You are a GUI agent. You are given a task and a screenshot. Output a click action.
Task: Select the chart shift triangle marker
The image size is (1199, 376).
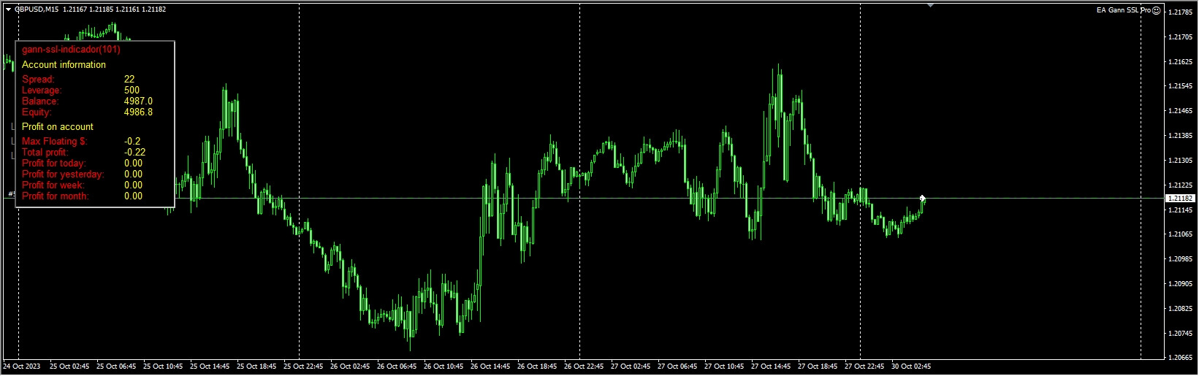point(930,5)
